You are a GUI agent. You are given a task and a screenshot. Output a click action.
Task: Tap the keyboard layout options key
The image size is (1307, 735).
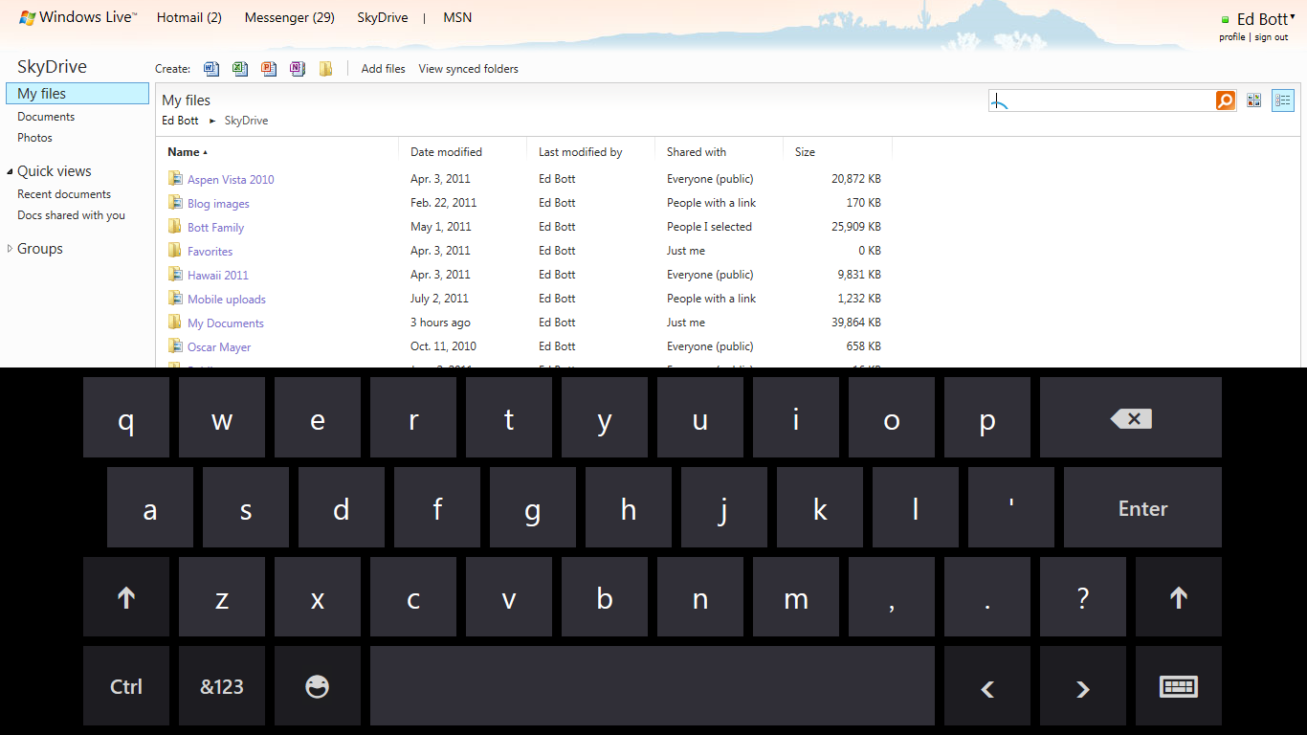(x=1179, y=686)
